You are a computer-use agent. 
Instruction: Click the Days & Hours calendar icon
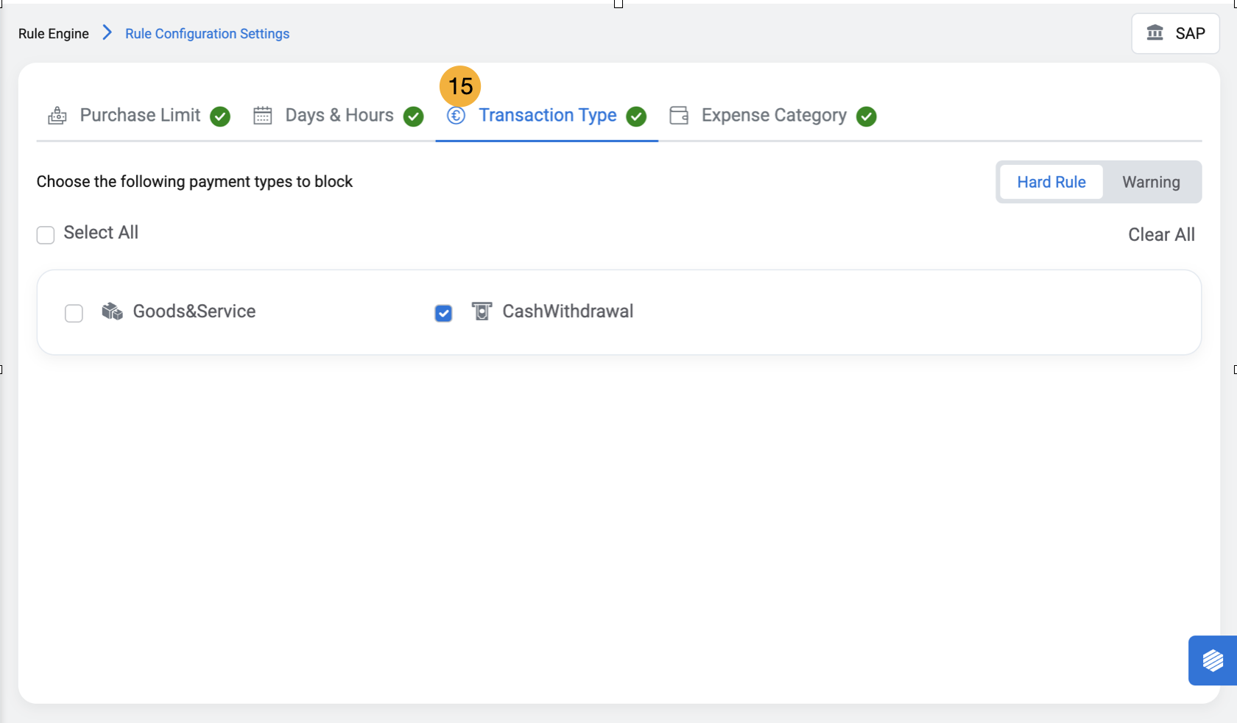(x=263, y=116)
